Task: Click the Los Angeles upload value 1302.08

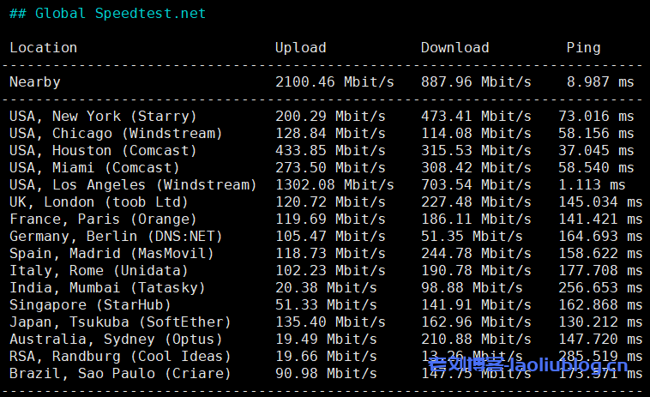Action: point(305,185)
